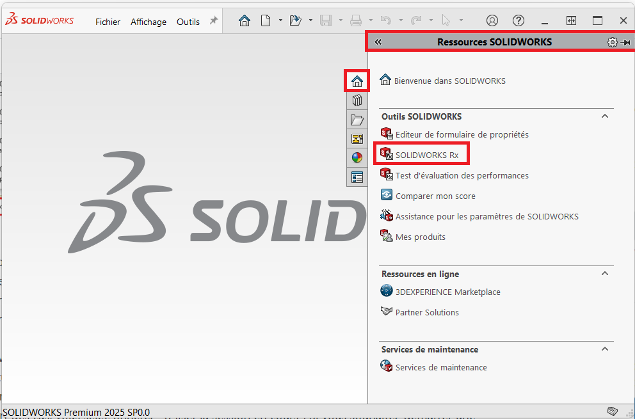The width and height of the screenshot is (635, 419).
Task: Run Test d'évaluation des performances
Action: click(454, 175)
